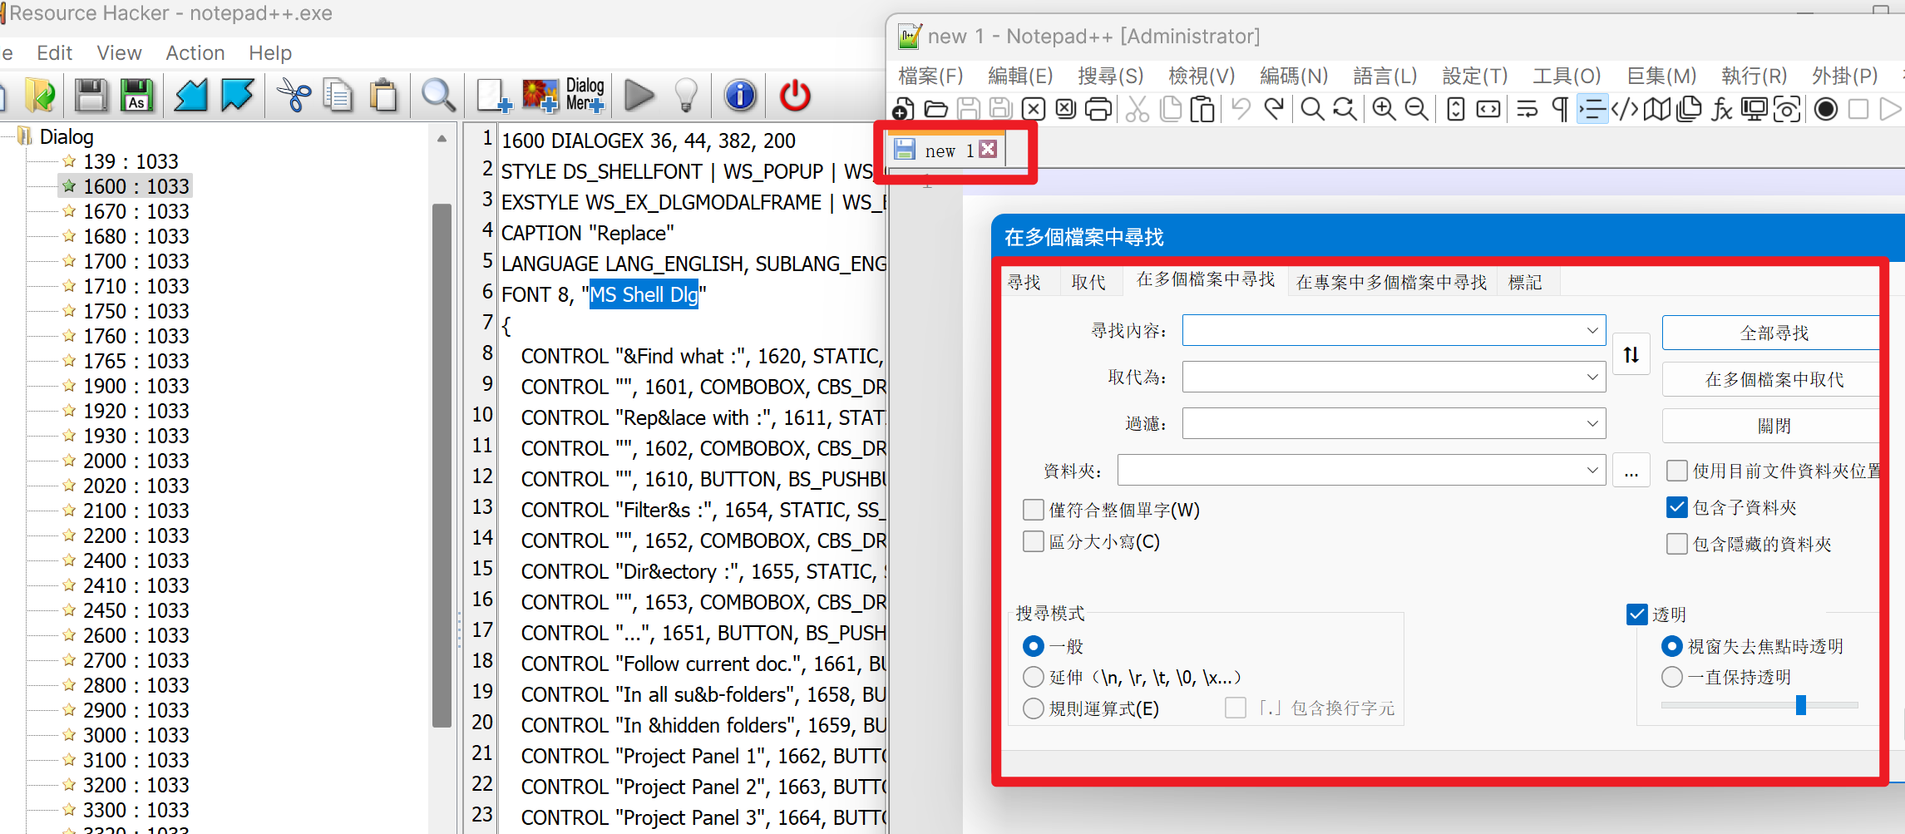The image size is (1905, 834).
Task: Switch to the 取代 tab in the search dialog
Action: (x=1089, y=281)
